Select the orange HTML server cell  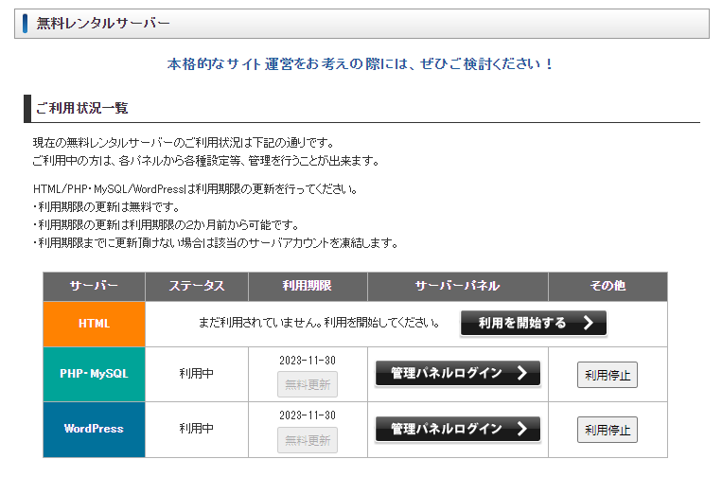94,324
